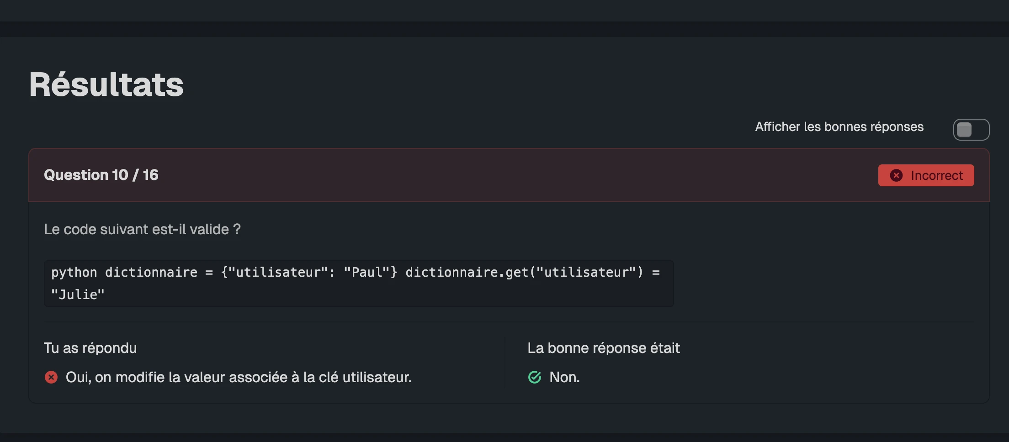Screen dimensions: 1009x442
Task: Click the "Julie" string in the code block
Action: point(78,295)
